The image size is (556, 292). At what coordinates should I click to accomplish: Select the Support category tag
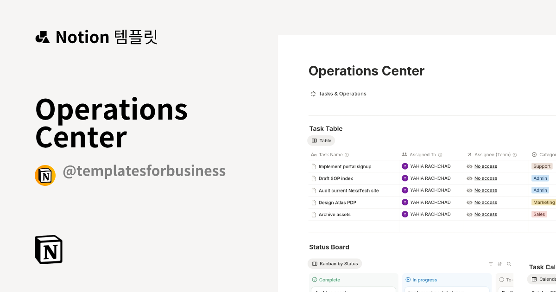(542, 166)
